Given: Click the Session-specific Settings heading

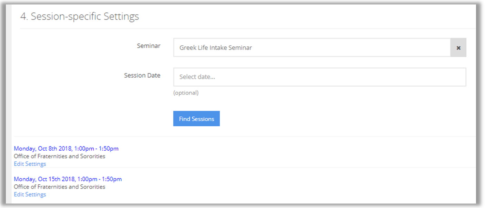Looking at the screenshot, I should 80,16.
